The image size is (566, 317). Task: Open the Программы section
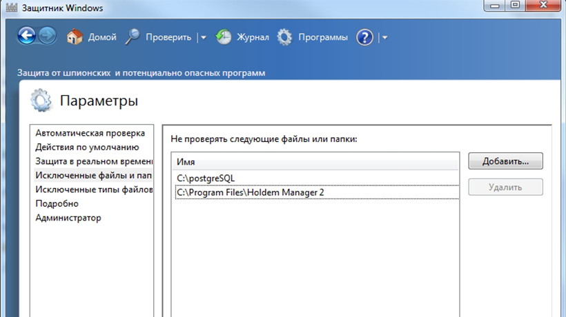pyautogui.click(x=323, y=37)
